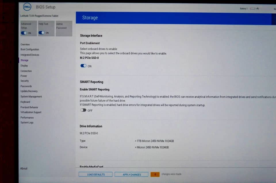Viewport: 276px width, 183px height.
Task: Go to Integrated Devices
Action: pyautogui.click(x=30, y=55)
